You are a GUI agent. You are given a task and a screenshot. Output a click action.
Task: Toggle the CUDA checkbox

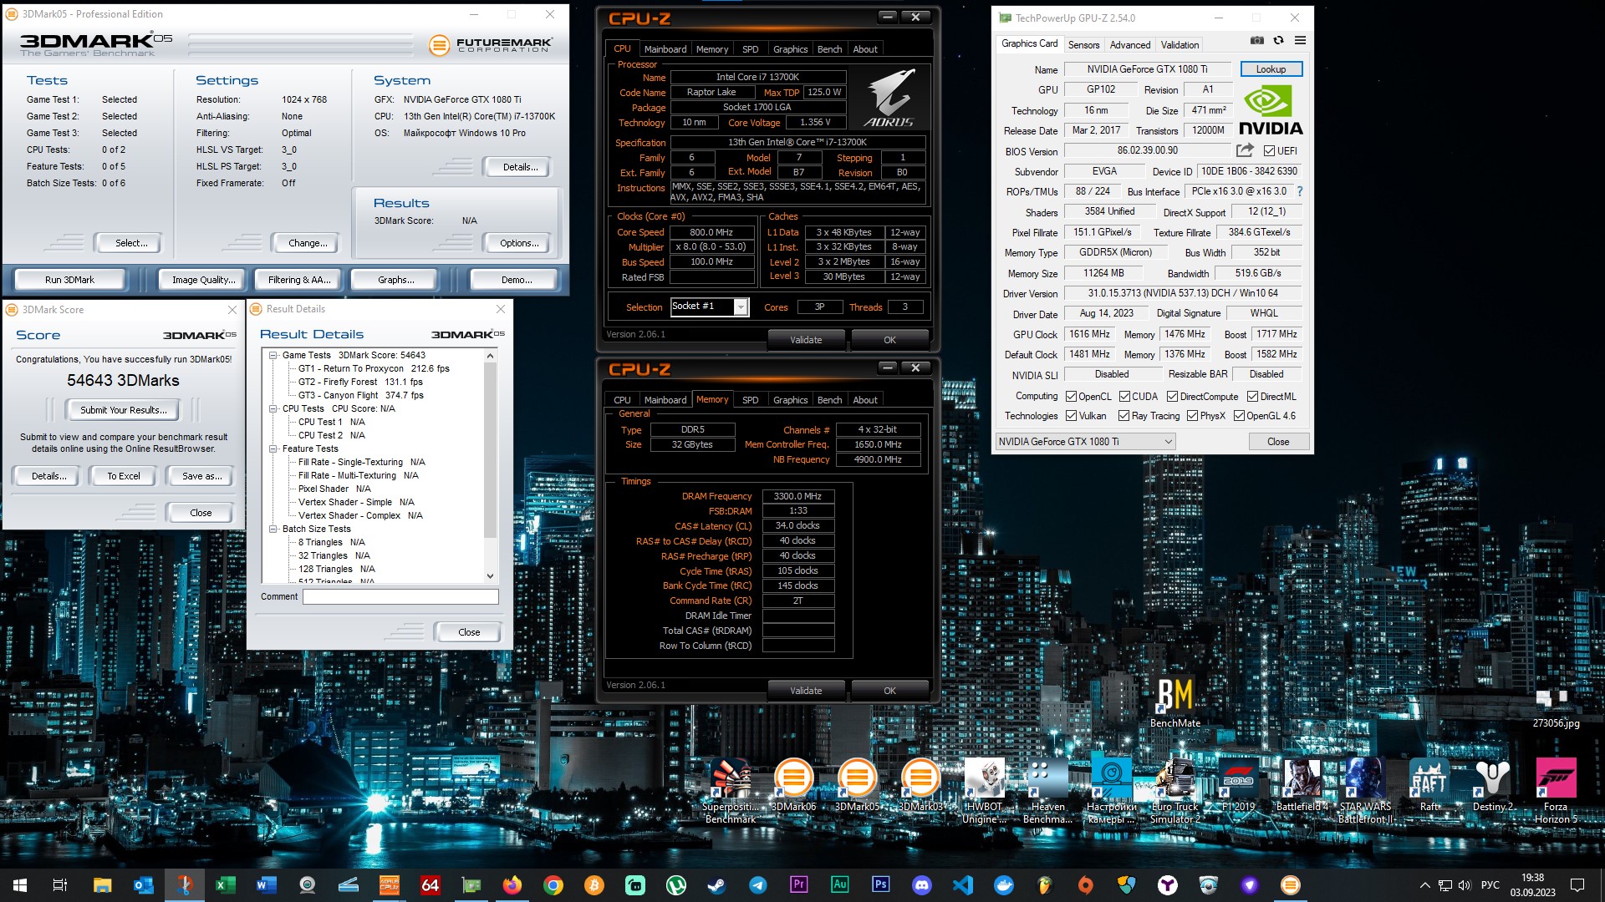[x=1124, y=397]
